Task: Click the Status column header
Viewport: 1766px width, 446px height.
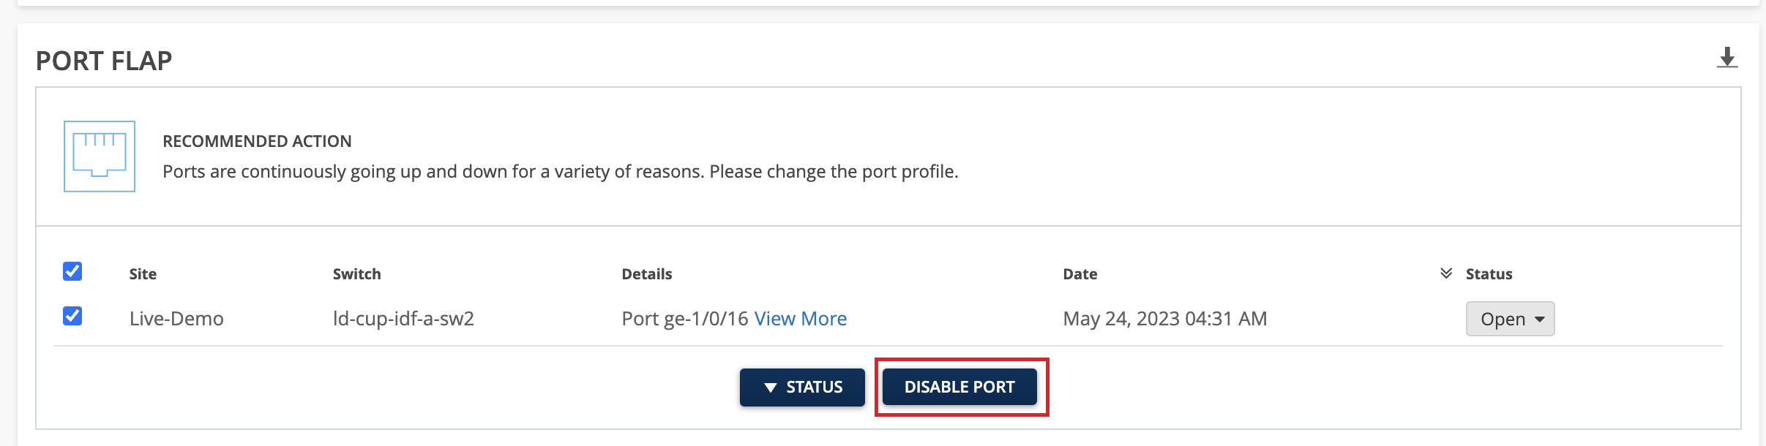Action: click(1489, 274)
